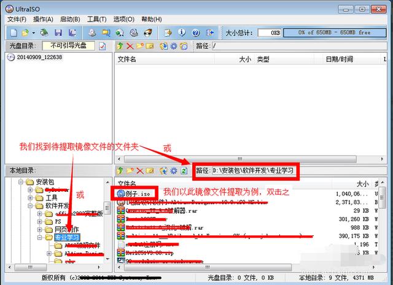Click the document with arrow toolbar icon
This screenshot has width=393, height=285.
click(x=168, y=32)
